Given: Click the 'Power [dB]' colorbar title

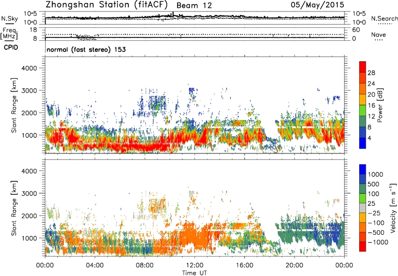Looking at the screenshot, I should coord(380,105).
